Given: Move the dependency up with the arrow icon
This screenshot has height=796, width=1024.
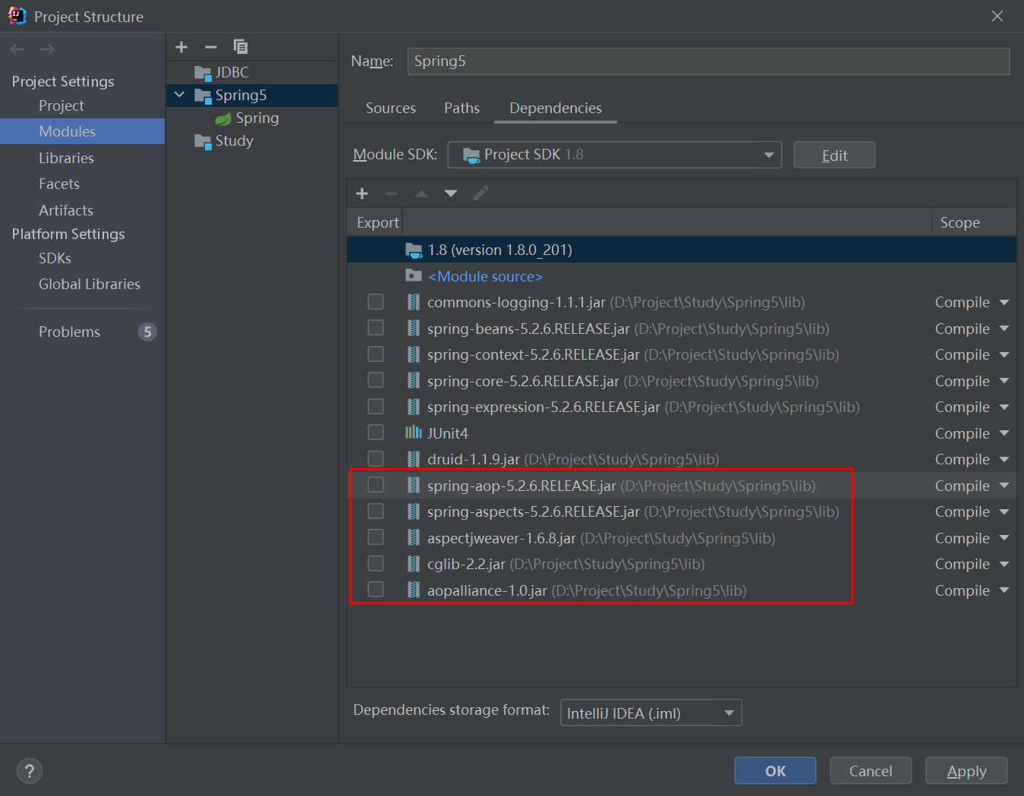Looking at the screenshot, I should (x=421, y=193).
